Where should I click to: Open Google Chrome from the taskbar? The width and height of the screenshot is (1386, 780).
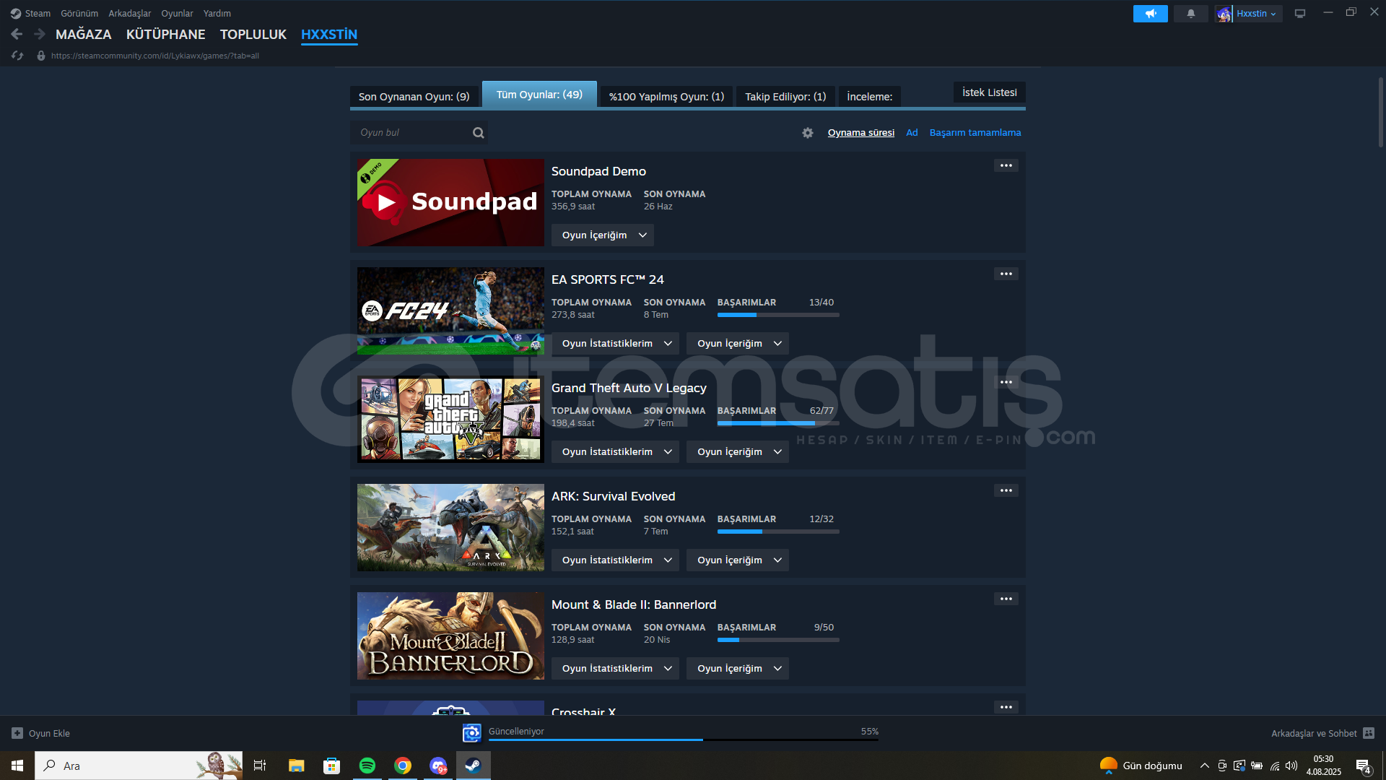click(403, 766)
